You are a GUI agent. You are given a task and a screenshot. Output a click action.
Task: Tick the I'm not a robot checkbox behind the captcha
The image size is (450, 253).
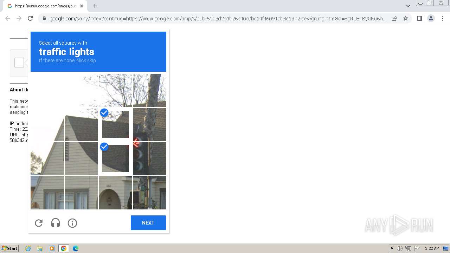coord(19,63)
